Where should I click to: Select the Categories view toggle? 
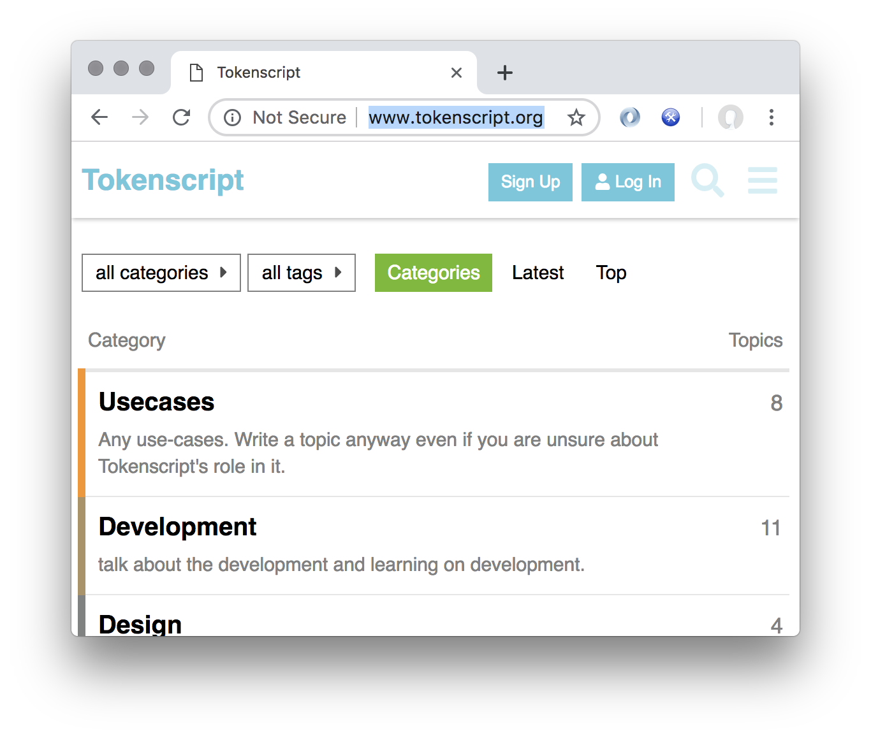(x=434, y=273)
